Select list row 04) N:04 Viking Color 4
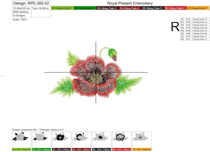210x152 pixels. pyautogui.click(x=195, y=28)
